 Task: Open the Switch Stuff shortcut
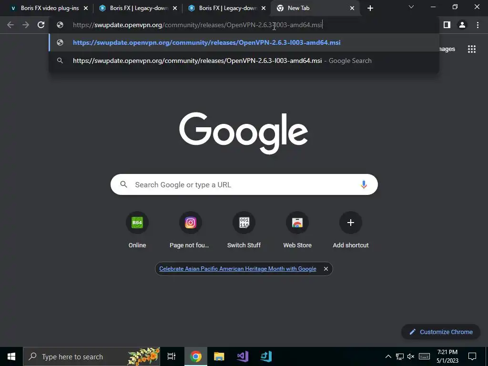pyautogui.click(x=244, y=230)
